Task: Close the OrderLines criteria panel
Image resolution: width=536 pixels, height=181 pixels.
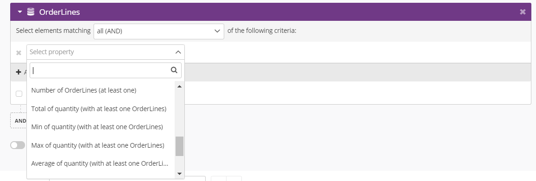Action: pyautogui.click(x=523, y=12)
